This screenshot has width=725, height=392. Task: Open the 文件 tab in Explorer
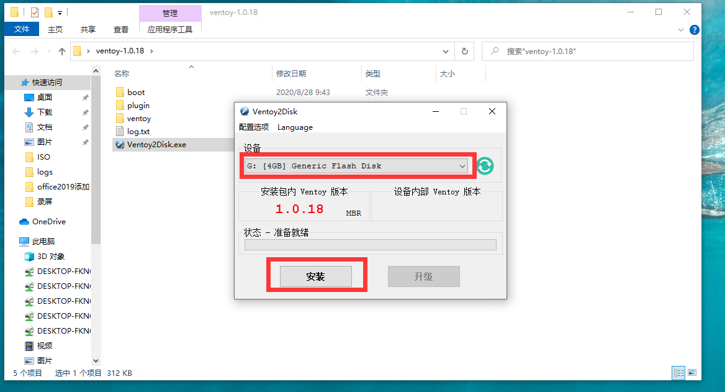(x=22, y=29)
